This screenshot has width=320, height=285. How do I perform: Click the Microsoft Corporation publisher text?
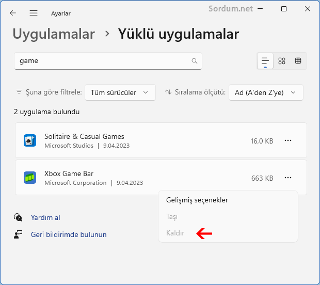(75, 183)
